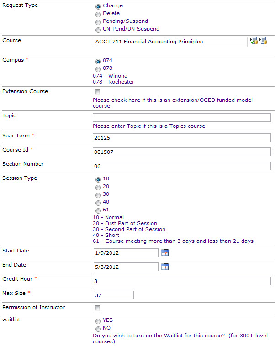Click the Session Type field label
This screenshot has width=275, height=346.
pyautogui.click(x=20, y=178)
